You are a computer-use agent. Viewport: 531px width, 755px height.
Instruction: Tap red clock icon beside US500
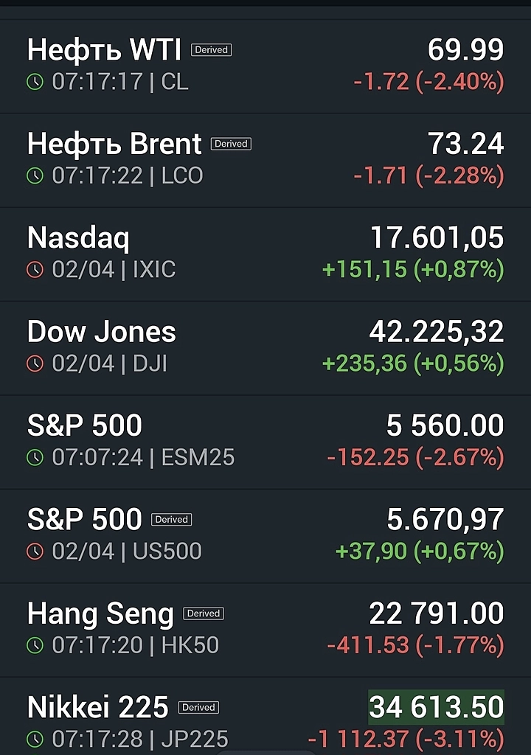35,552
